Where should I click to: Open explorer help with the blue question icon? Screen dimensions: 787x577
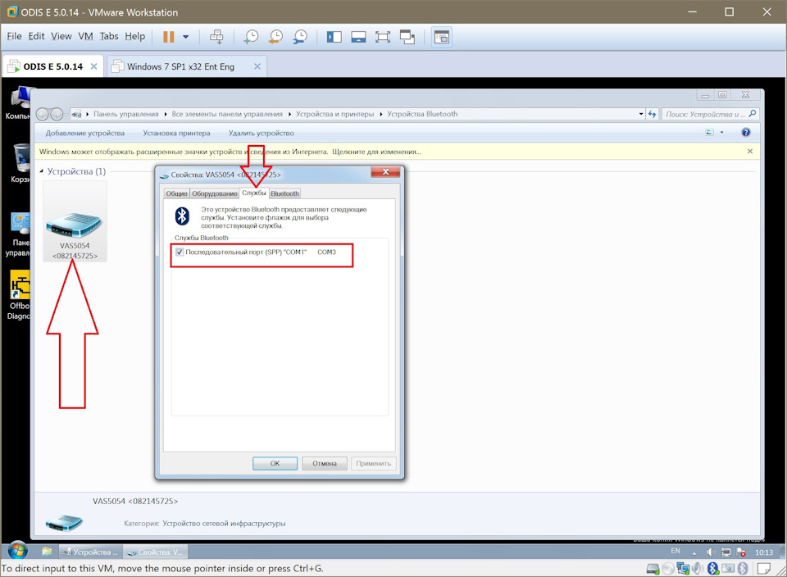coord(746,133)
